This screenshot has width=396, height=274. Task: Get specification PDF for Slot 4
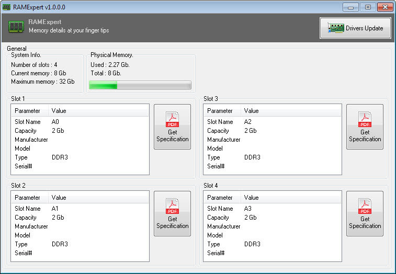[x=365, y=214]
